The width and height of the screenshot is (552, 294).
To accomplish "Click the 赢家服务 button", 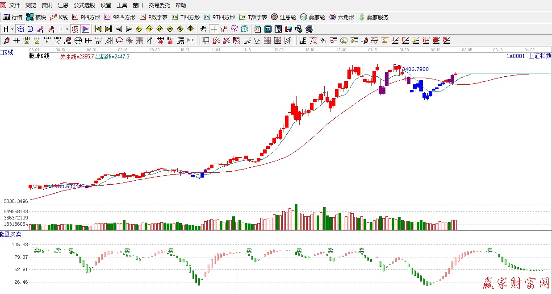I will tap(373, 17).
